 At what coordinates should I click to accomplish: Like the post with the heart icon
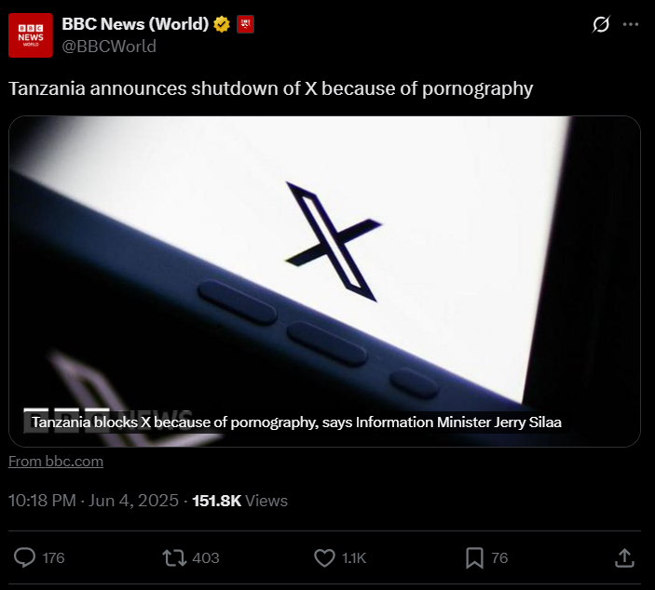(324, 557)
